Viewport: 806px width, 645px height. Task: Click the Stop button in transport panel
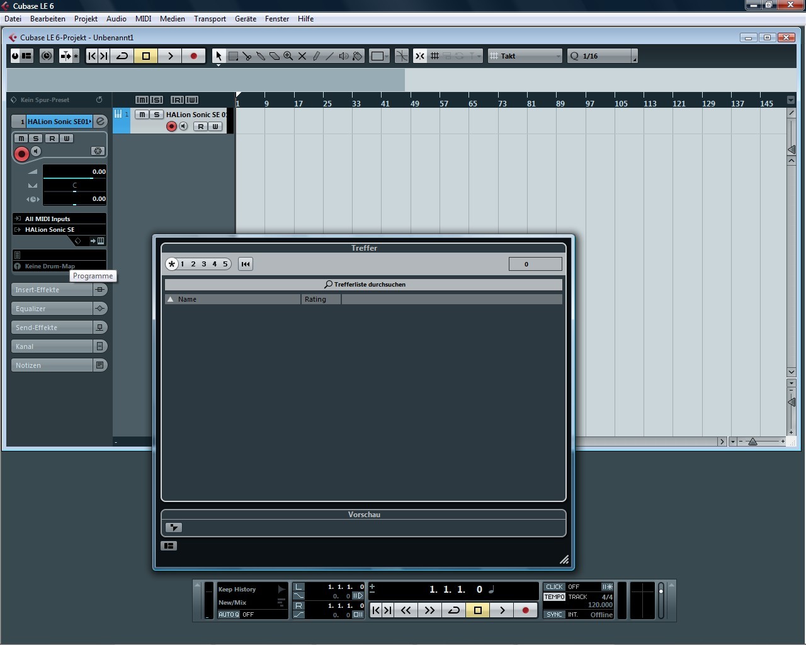point(478,610)
